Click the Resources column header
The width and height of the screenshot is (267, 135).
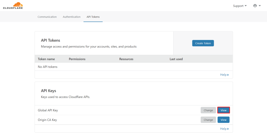(126, 59)
